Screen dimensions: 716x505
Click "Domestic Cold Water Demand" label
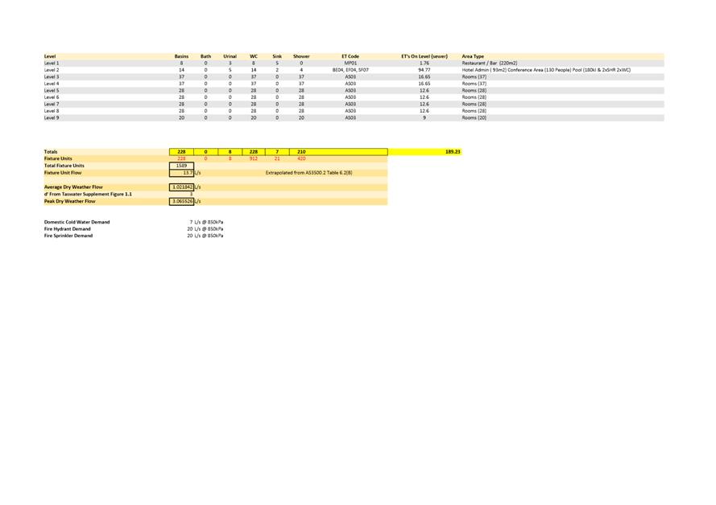[77, 222]
